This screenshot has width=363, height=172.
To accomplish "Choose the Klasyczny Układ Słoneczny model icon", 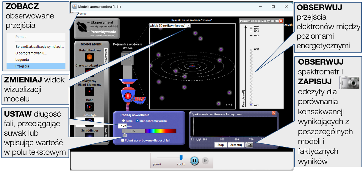I will (89, 91).
